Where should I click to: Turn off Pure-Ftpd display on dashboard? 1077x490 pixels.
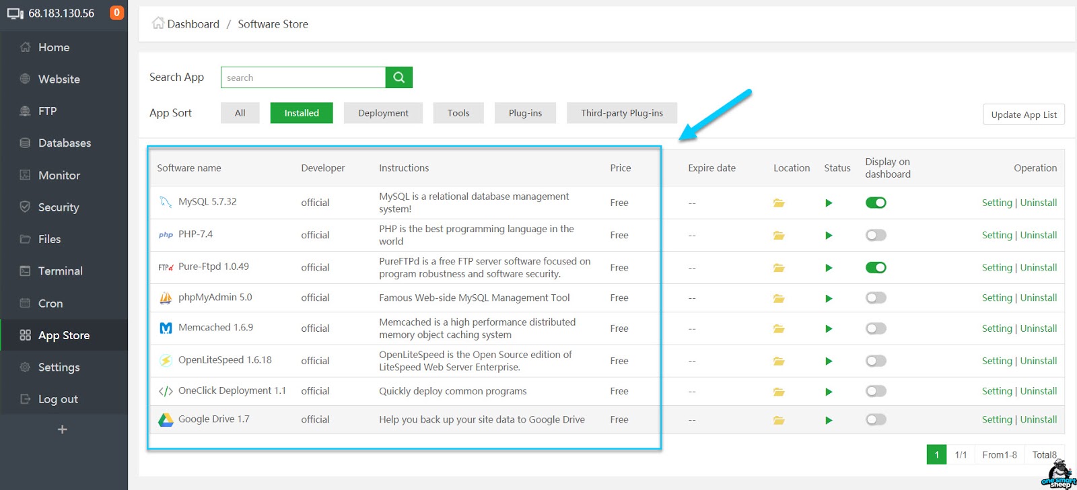(876, 267)
